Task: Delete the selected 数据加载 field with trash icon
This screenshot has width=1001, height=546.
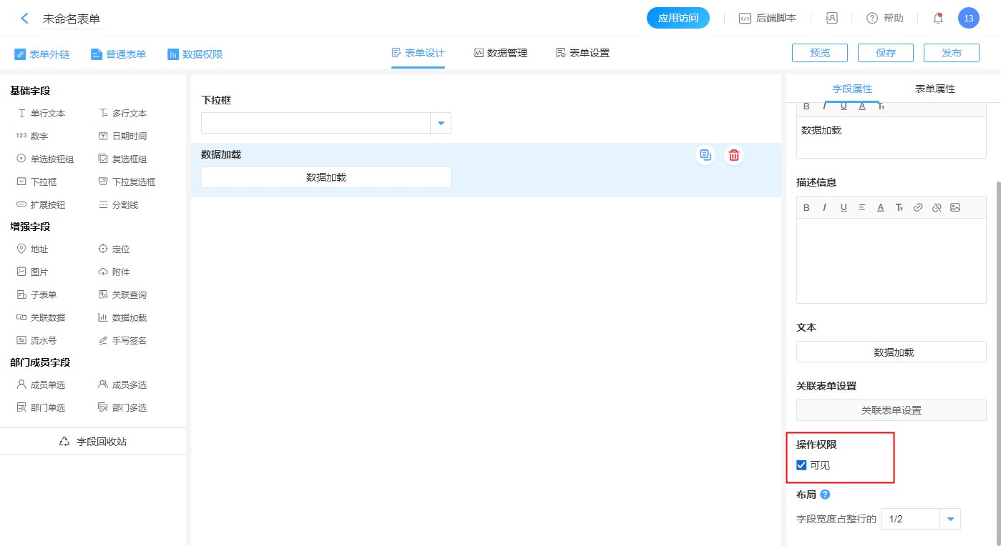Action: pos(733,155)
